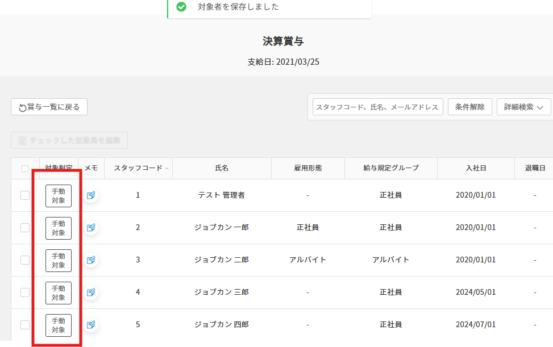Check the row checkbox for ジョブカン 四郎
The width and height of the screenshot is (553, 347).
25,324
